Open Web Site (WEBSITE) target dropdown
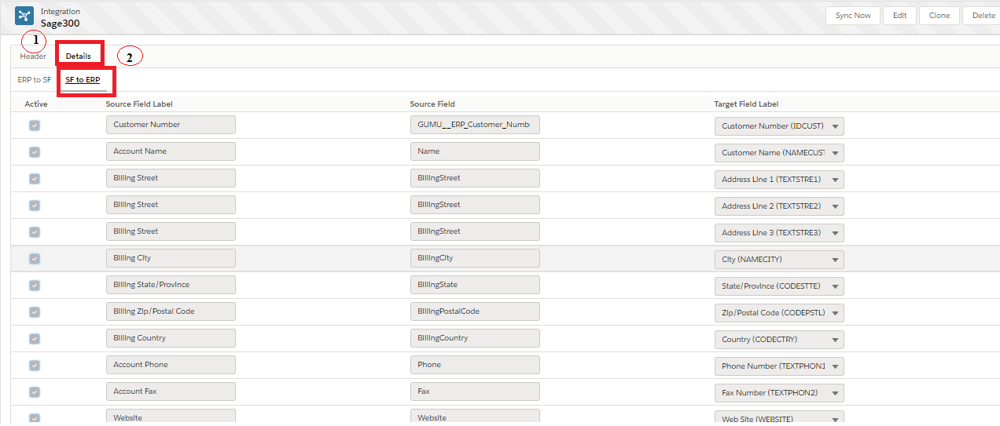This screenshot has width=1000, height=426. click(779, 418)
